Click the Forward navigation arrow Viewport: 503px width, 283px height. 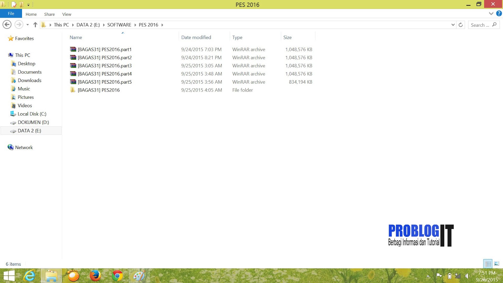click(x=19, y=25)
